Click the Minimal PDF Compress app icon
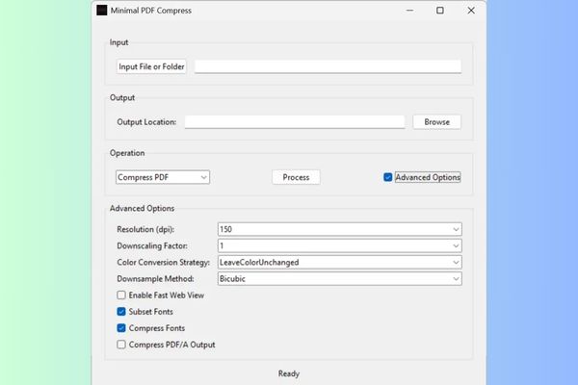 [102, 11]
